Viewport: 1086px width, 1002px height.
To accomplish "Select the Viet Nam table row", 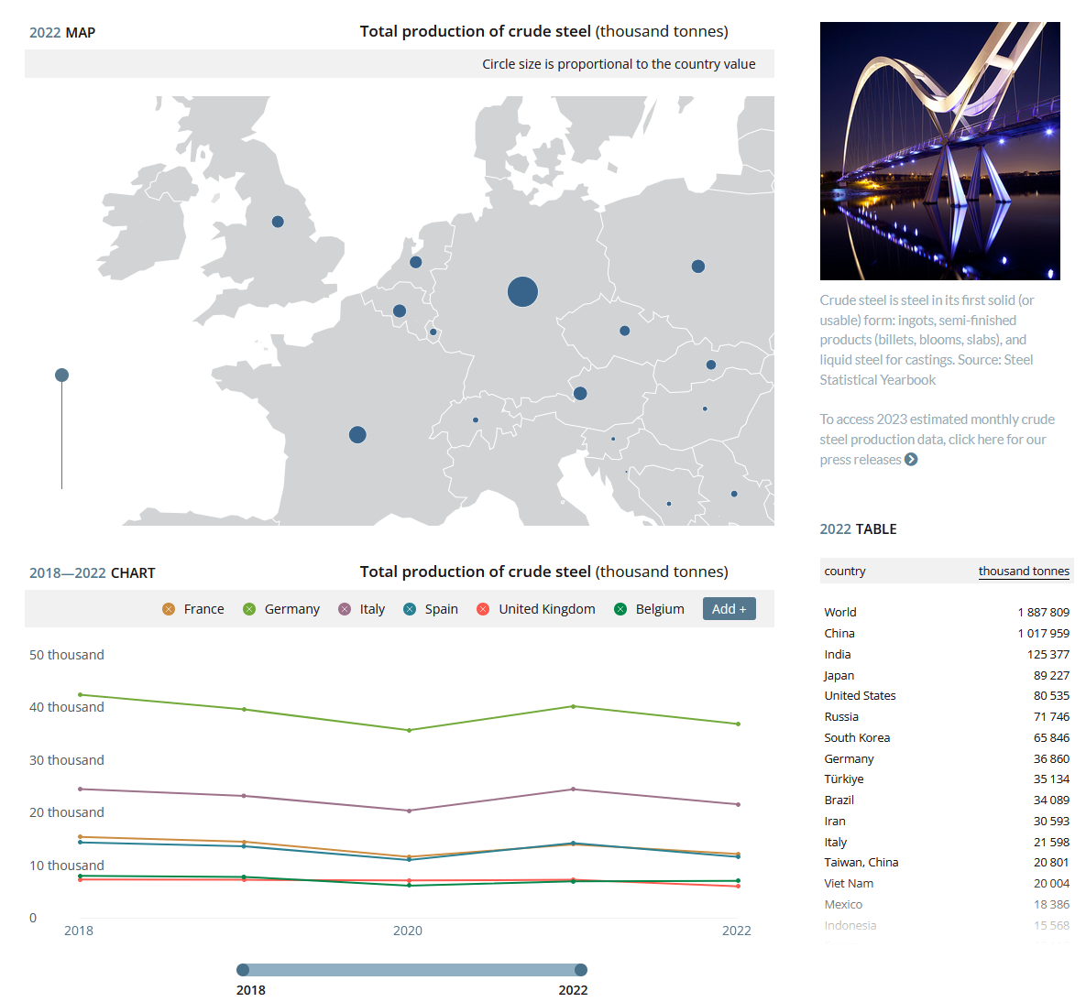I will [x=946, y=884].
